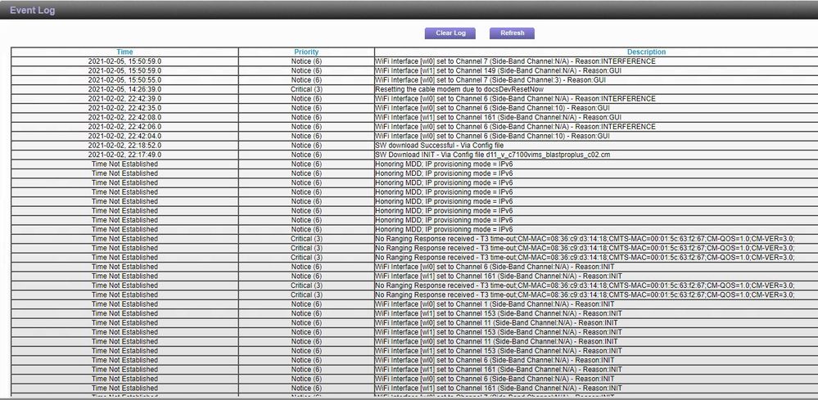
Task: Click Channel 7 Side-Band Channel:3 description
Action: pos(490,80)
